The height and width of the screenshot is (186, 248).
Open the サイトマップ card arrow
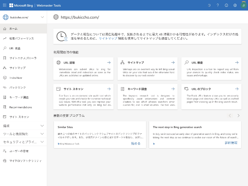coord(173,63)
